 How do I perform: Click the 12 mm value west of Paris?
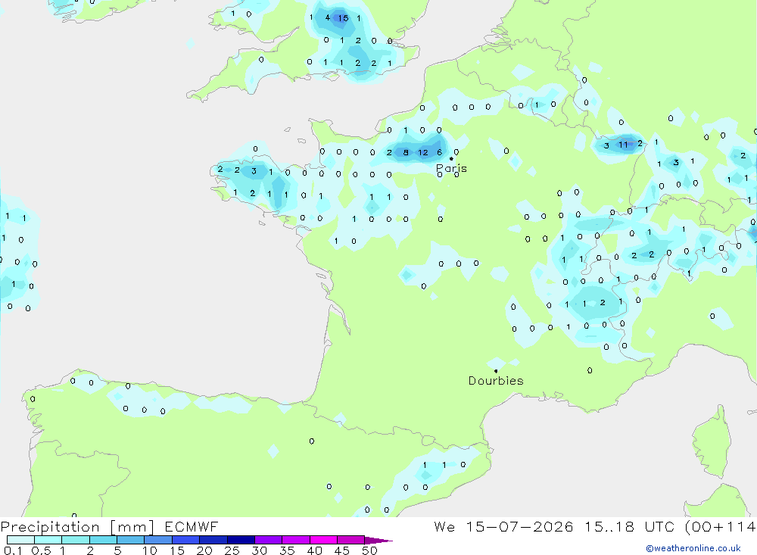423,153
